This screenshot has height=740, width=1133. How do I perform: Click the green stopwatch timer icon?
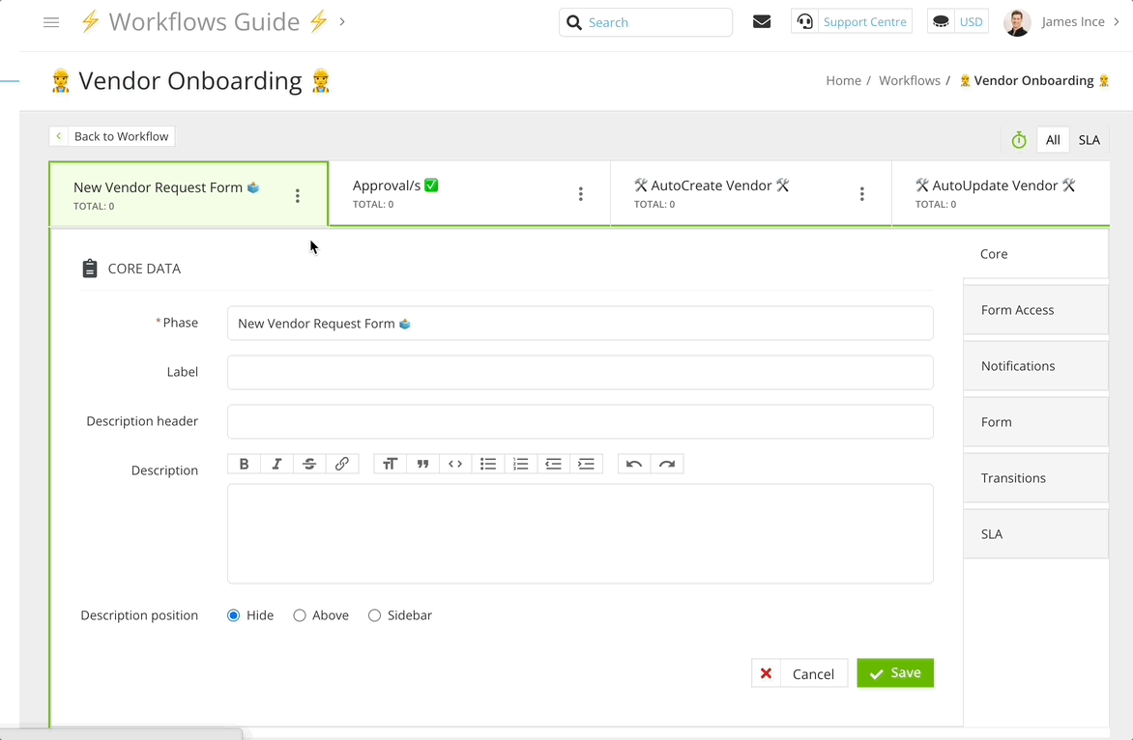[x=1019, y=140]
